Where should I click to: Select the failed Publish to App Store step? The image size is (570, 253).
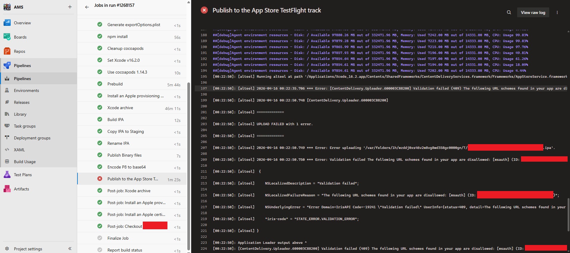(132, 179)
